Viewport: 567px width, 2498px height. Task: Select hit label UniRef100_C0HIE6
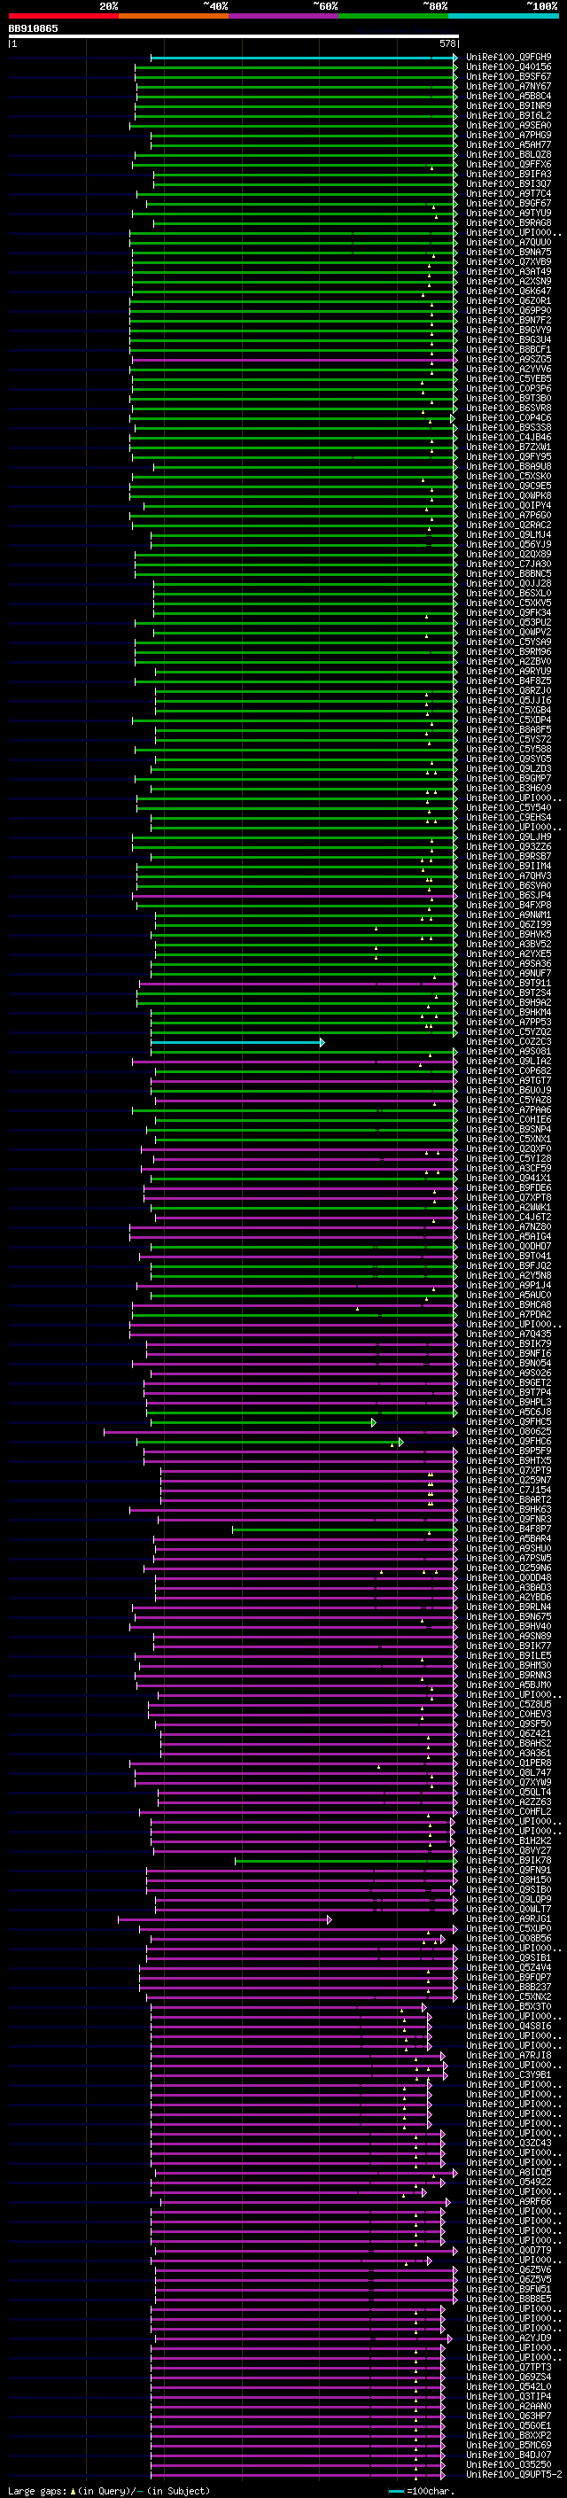[509, 1119]
